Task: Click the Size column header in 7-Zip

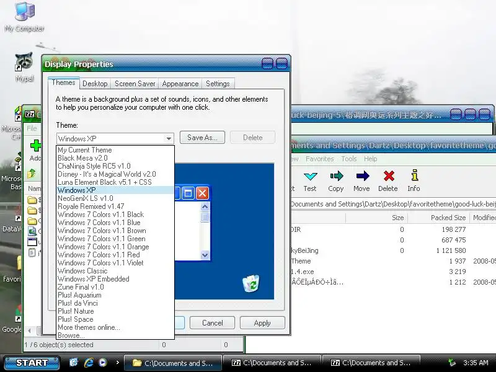Action: [x=376, y=218]
